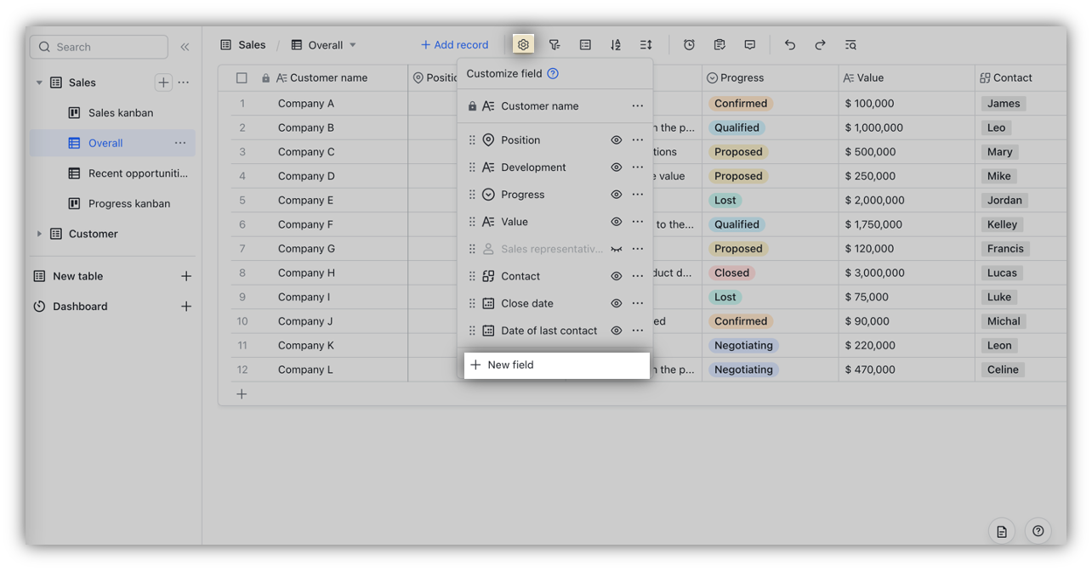Click the Add record button
Image resolution: width=1092 pixels, height=571 pixels.
454,45
